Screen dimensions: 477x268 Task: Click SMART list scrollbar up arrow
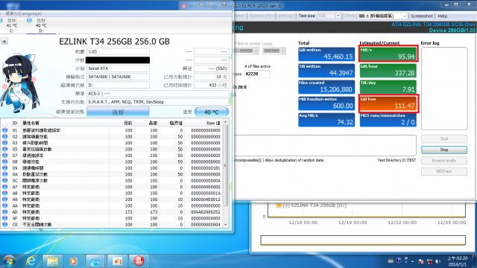(x=225, y=122)
